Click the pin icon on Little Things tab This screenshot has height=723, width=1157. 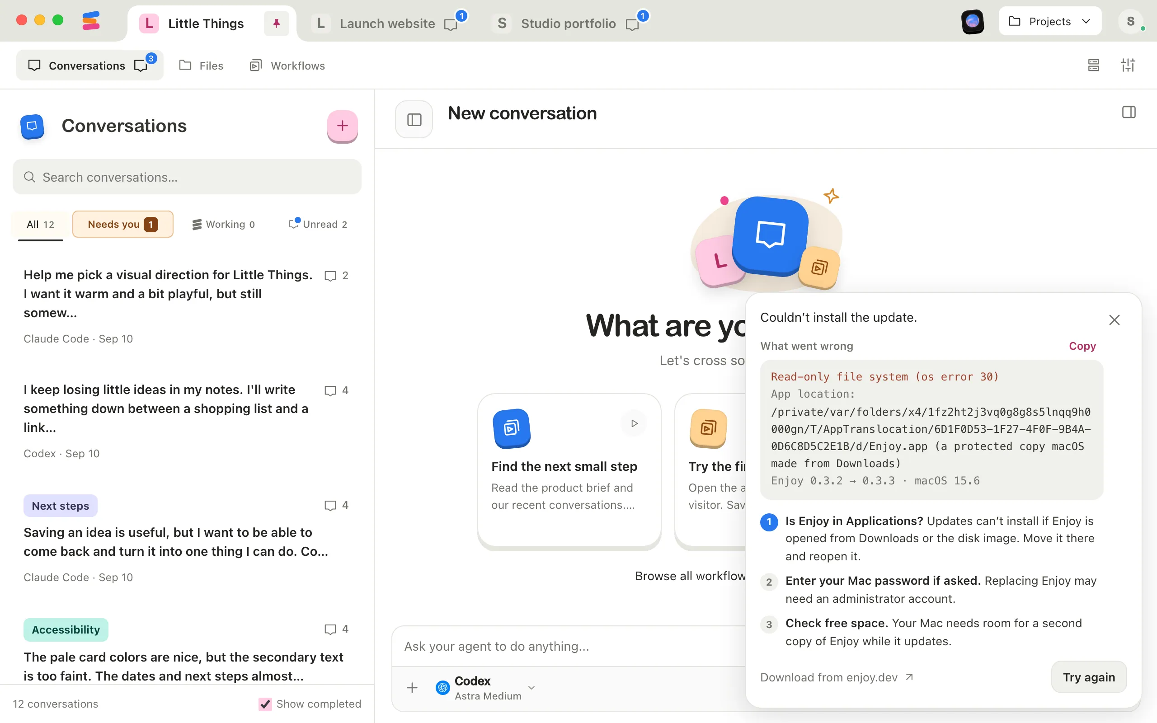click(x=276, y=23)
